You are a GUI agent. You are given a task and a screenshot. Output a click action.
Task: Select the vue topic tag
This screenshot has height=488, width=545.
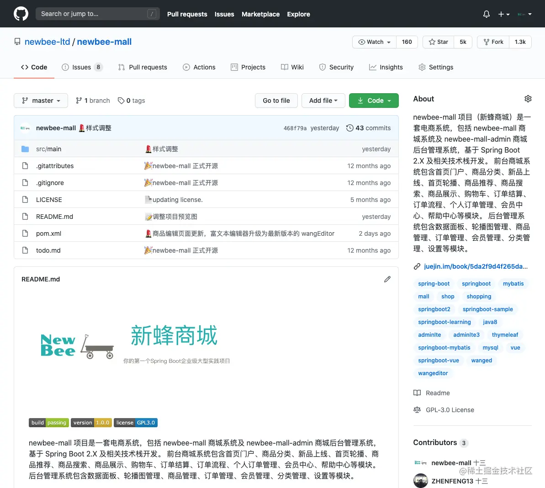click(515, 348)
